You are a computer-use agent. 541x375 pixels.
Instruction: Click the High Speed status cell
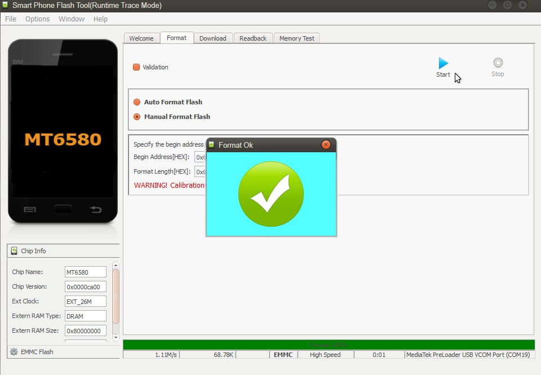325,355
